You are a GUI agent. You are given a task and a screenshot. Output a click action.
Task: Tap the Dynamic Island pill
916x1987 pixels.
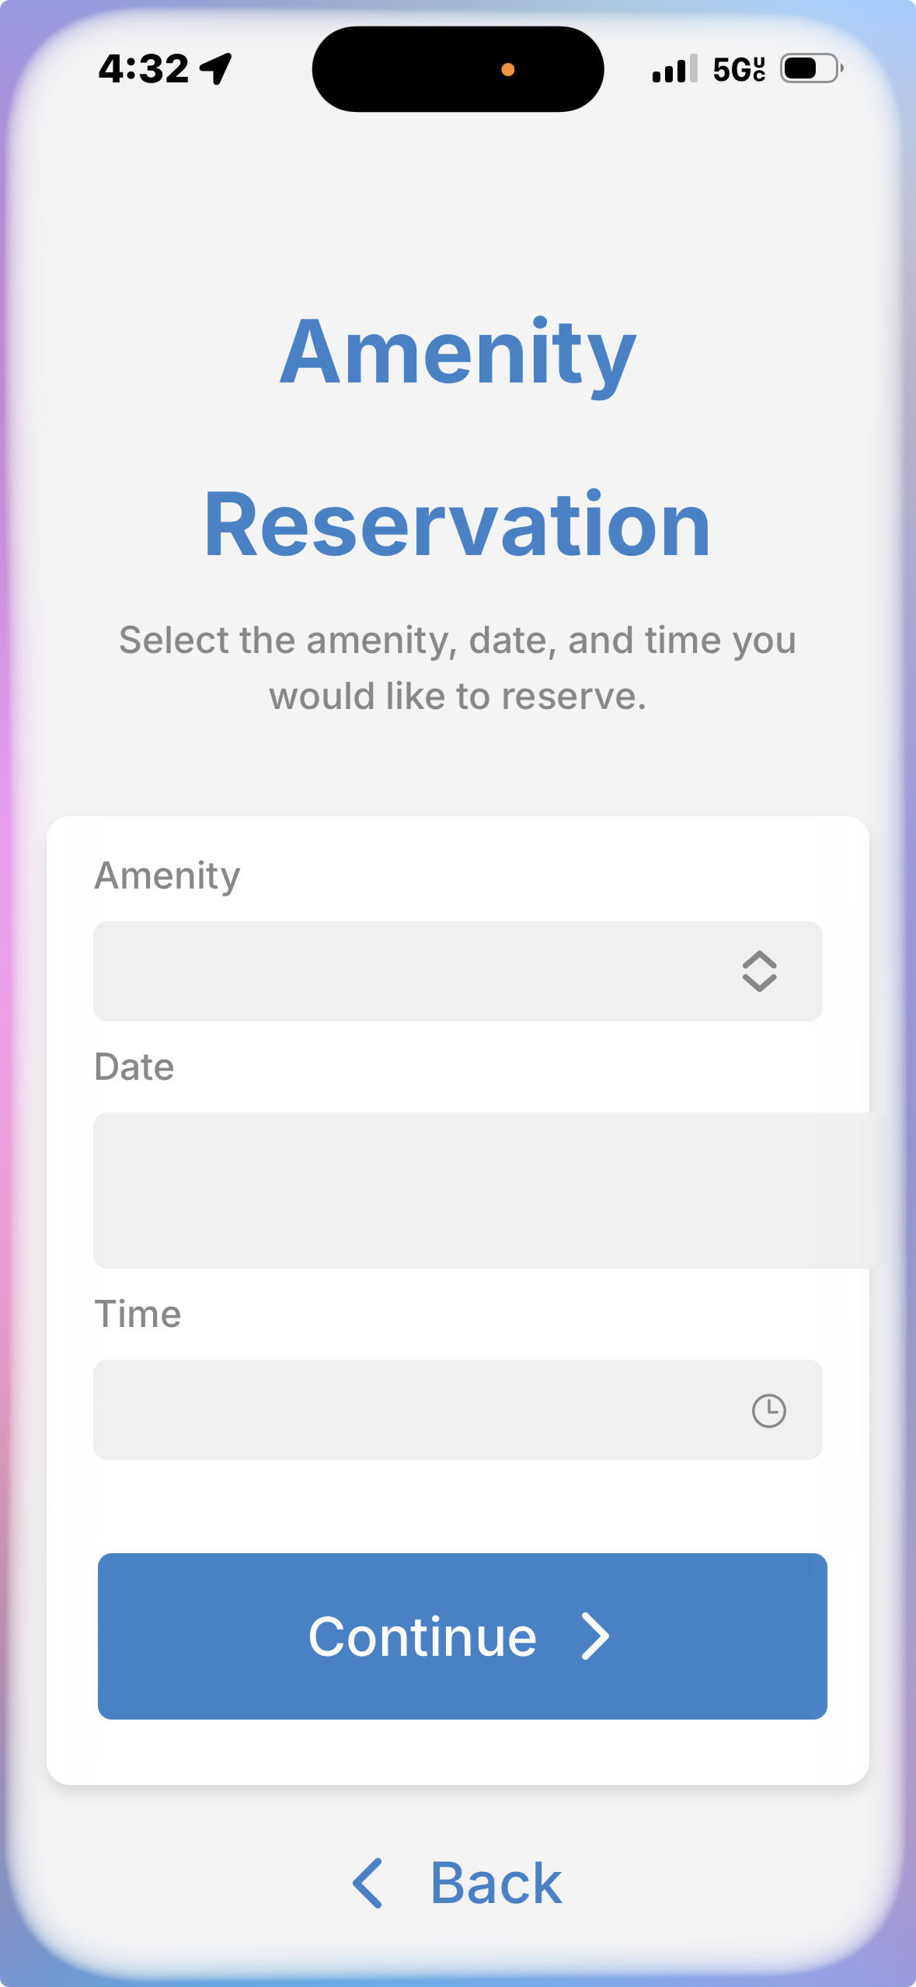tap(458, 69)
